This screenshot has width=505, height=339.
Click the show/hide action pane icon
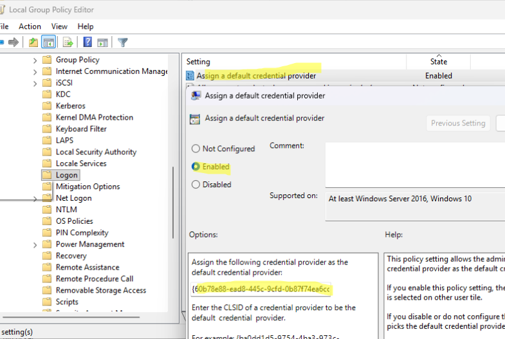tap(103, 42)
